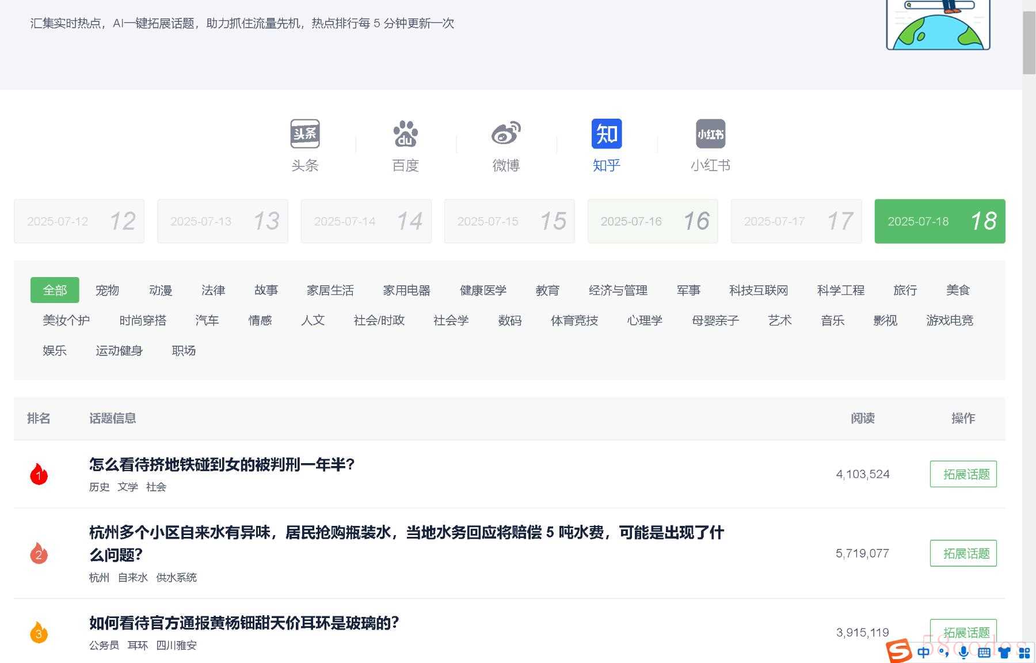This screenshot has height=663, width=1036.
Task: Click the 供水系统 tag
Action: point(176,577)
